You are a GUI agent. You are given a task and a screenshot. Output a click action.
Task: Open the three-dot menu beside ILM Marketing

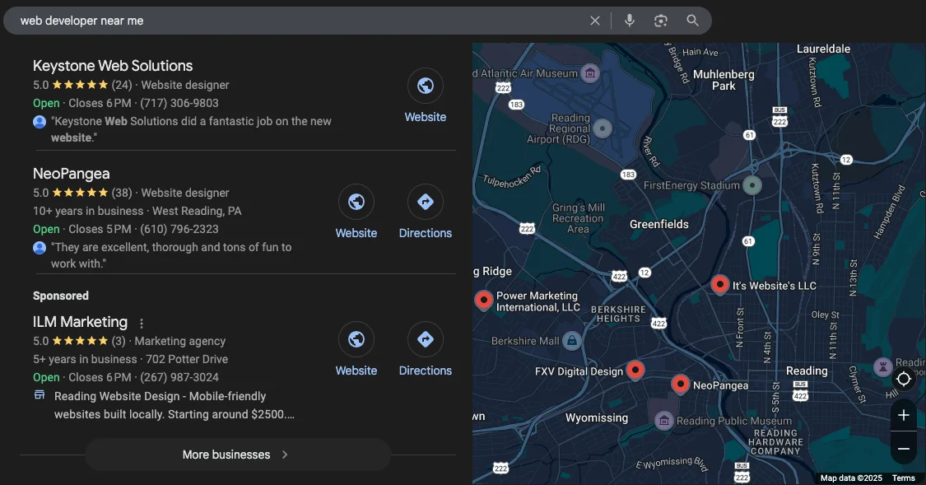click(140, 322)
